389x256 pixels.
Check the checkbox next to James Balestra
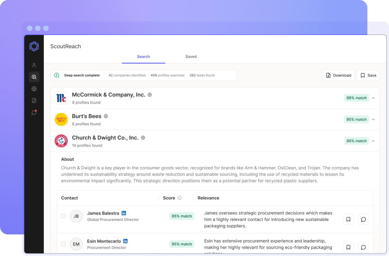point(63,216)
